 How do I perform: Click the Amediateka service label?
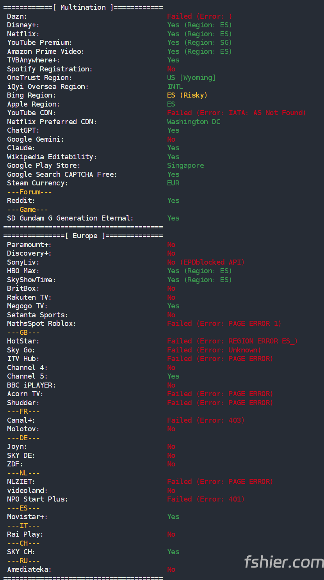pos(29,569)
